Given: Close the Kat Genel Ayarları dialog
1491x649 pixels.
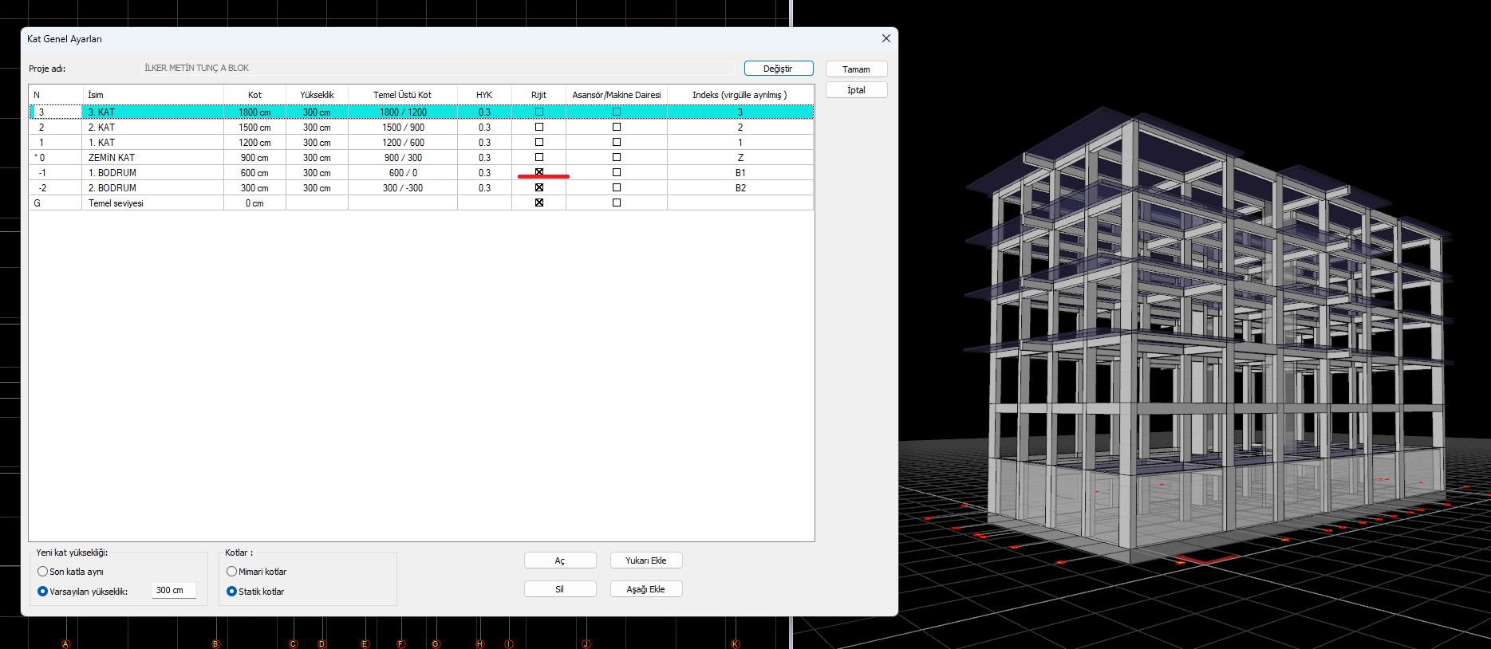Looking at the screenshot, I should [886, 38].
